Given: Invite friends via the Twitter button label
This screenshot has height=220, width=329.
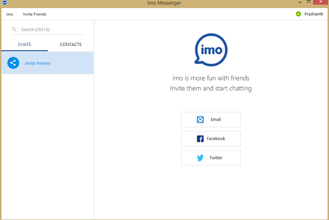Looking at the screenshot, I should 215,158.
